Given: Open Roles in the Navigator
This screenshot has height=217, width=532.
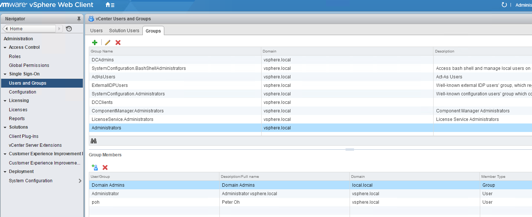Looking at the screenshot, I should [15, 57].
